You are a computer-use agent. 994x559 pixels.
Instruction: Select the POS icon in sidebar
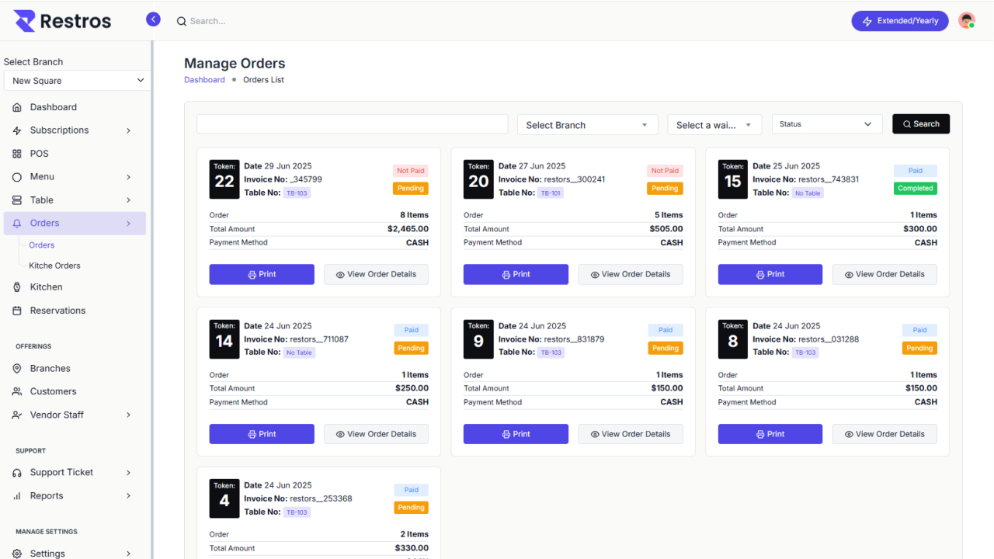point(17,153)
